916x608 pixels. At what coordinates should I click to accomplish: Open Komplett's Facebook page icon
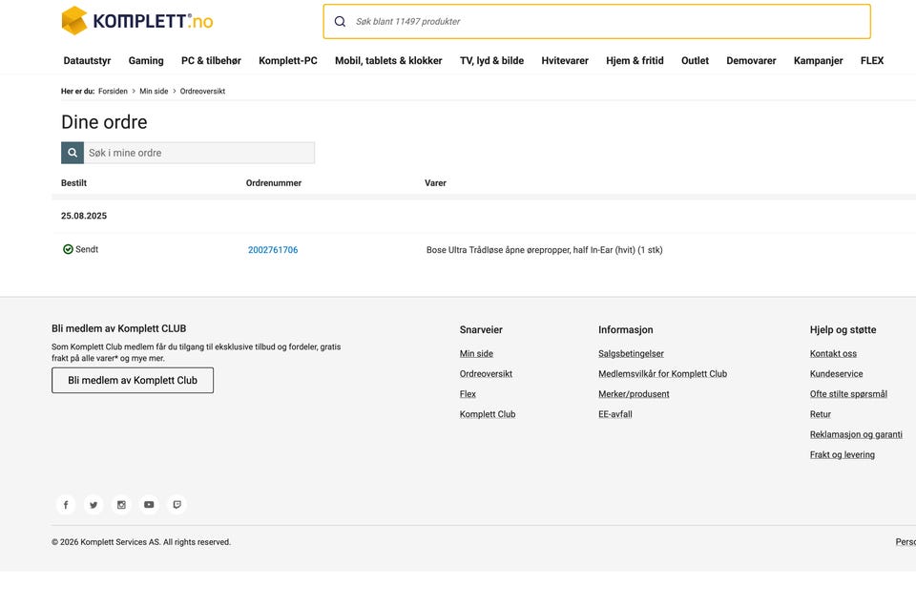[66, 505]
